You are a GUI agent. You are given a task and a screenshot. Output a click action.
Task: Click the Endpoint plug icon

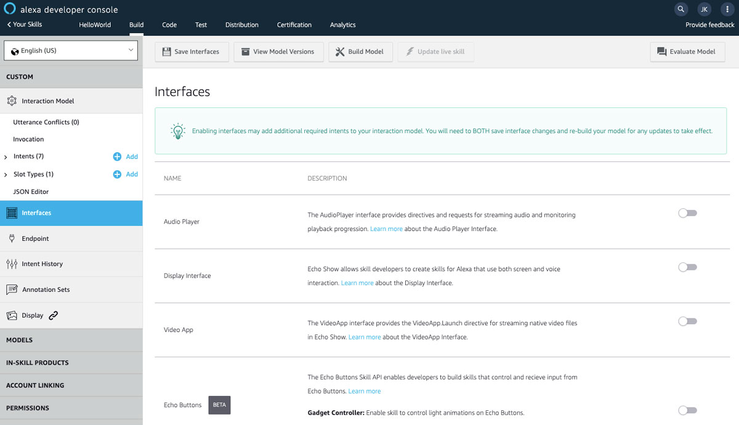coord(12,238)
